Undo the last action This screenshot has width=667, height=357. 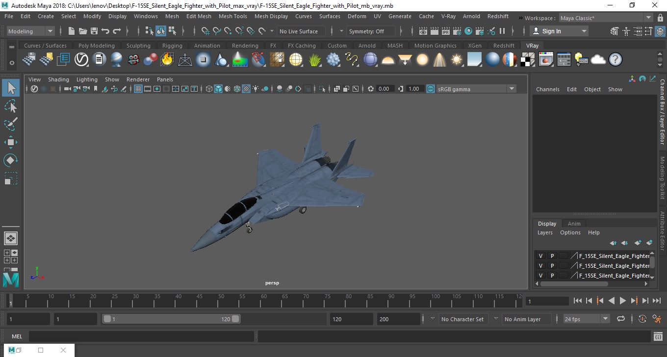105,31
